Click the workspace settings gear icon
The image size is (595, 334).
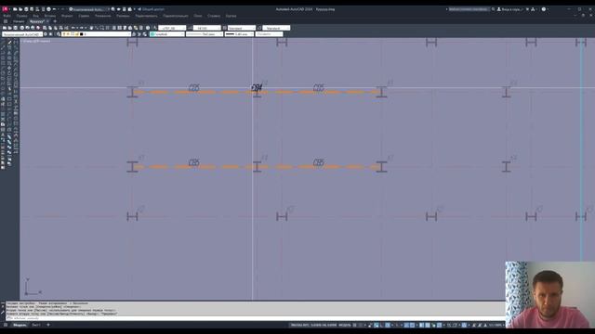click(46, 34)
